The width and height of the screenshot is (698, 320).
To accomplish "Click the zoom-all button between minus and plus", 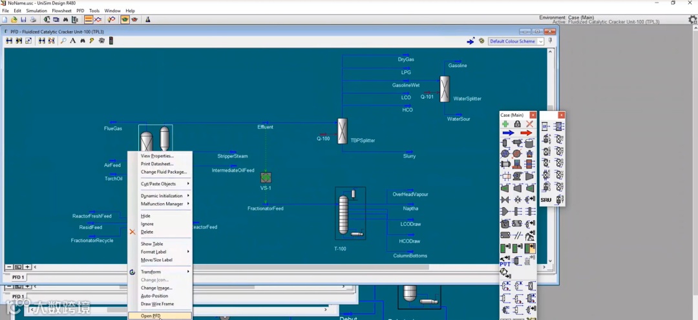I will pyautogui.click(x=18, y=267).
